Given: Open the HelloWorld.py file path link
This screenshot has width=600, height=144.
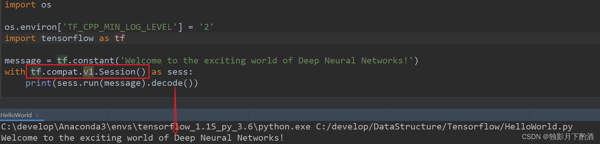Looking at the screenshot, I should [444, 127].
